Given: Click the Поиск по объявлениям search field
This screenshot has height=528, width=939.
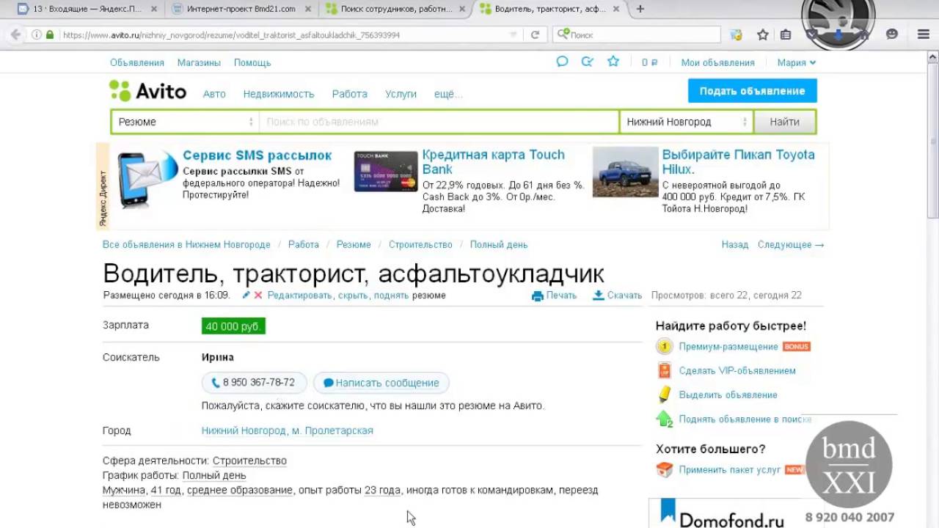Looking at the screenshot, I should tap(439, 122).
